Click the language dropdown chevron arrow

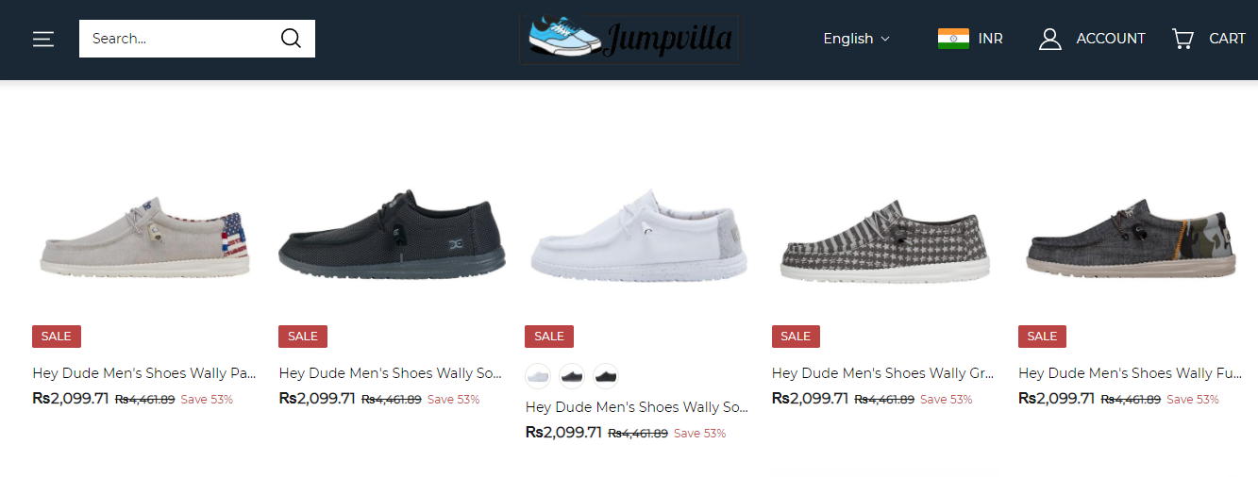(x=885, y=39)
